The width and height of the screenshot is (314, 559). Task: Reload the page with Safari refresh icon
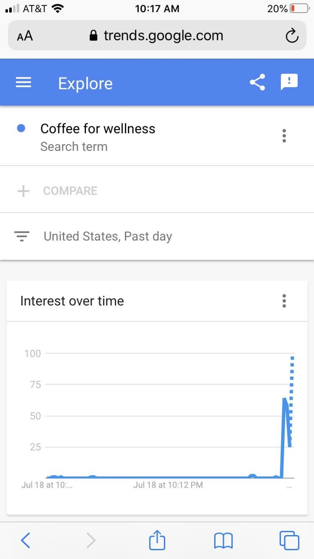tap(292, 36)
